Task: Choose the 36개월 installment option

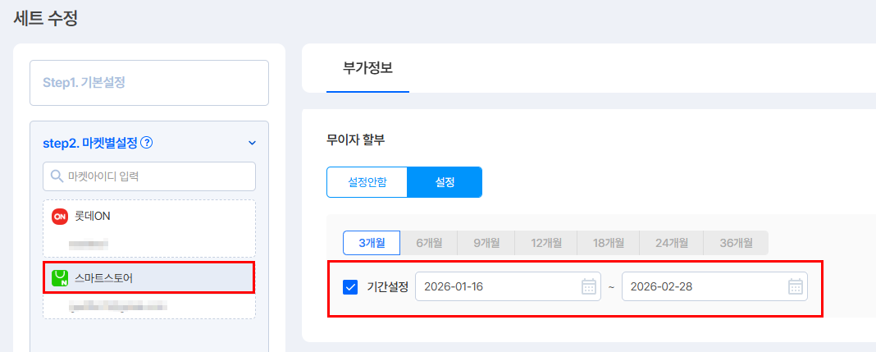Action: [737, 242]
